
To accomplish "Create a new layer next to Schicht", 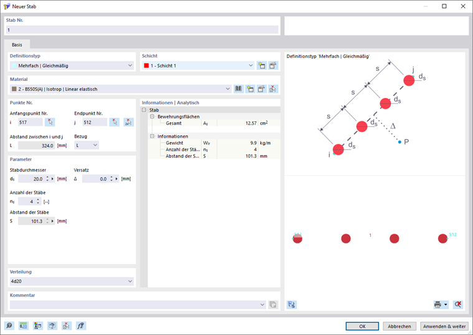I will [x=261, y=65].
